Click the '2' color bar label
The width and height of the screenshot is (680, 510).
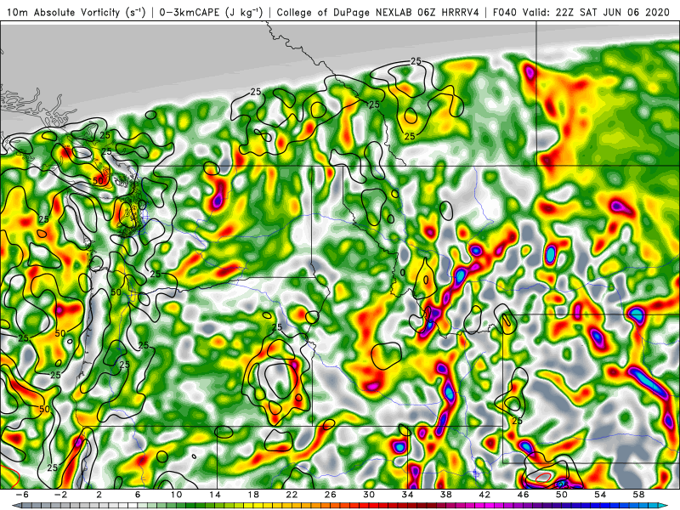(99, 495)
